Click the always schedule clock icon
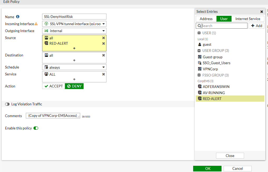The height and width of the screenshot is (172, 268). [x=46, y=67]
